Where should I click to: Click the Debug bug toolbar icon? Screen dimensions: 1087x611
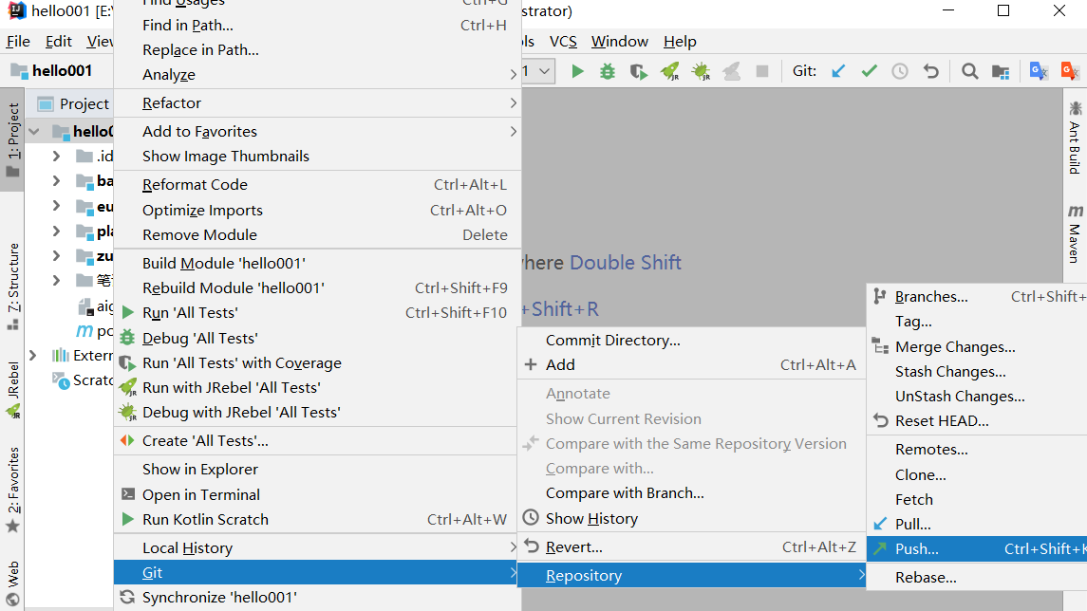[x=608, y=71]
